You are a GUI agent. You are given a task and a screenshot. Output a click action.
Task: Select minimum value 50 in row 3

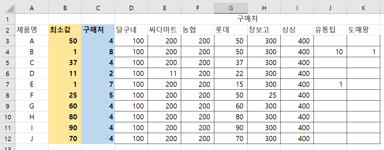[x=65, y=41]
